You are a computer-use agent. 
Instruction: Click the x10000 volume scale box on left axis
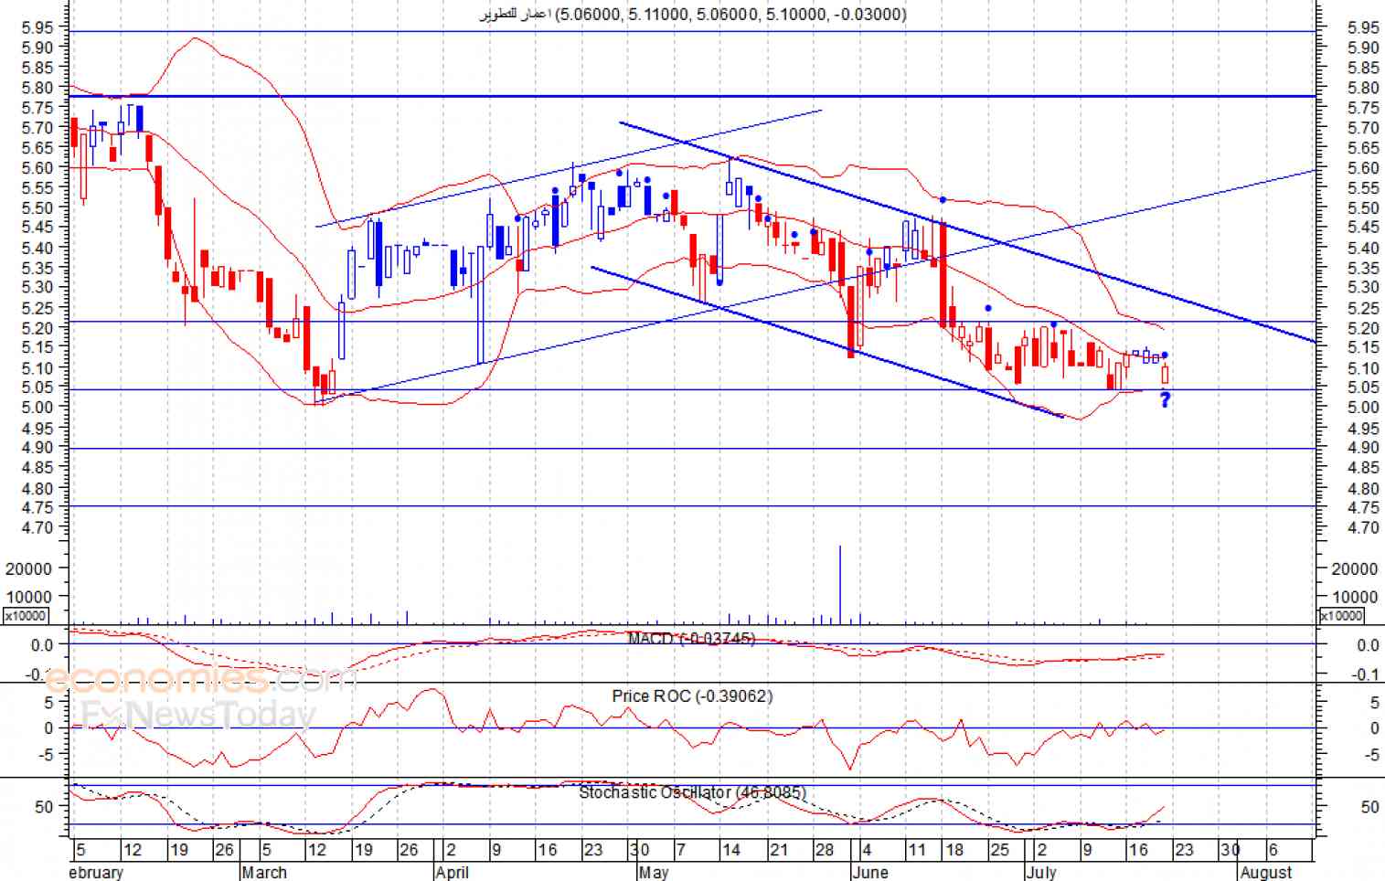[x=26, y=615]
